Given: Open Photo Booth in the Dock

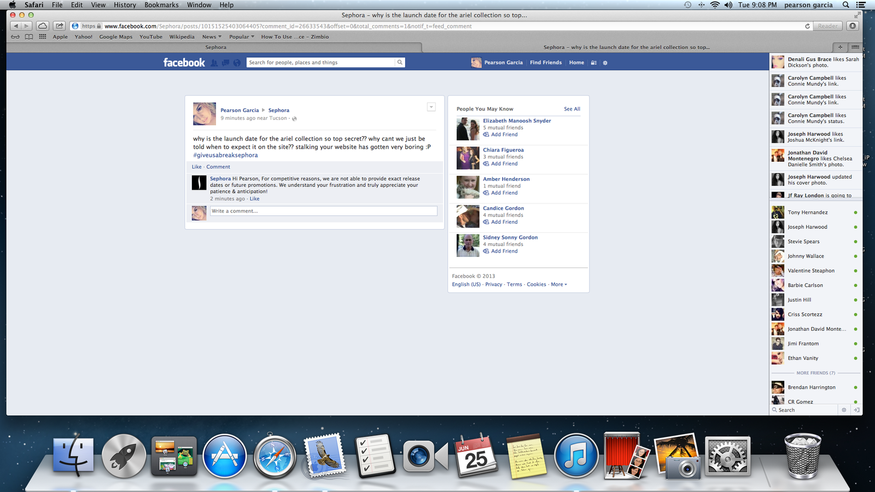Looking at the screenshot, I should click(x=627, y=455).
